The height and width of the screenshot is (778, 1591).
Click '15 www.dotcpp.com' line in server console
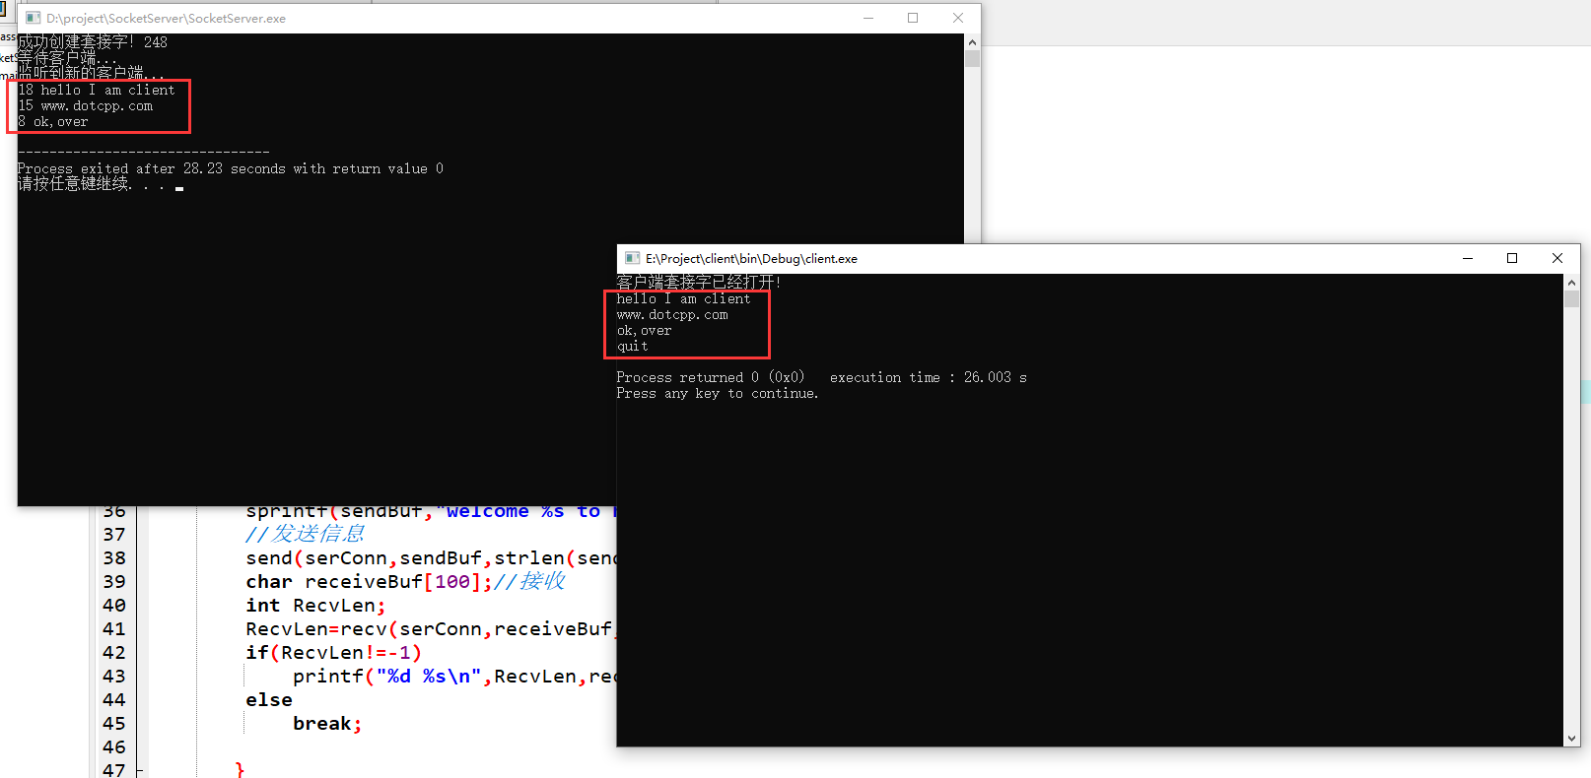coord(86,105)
